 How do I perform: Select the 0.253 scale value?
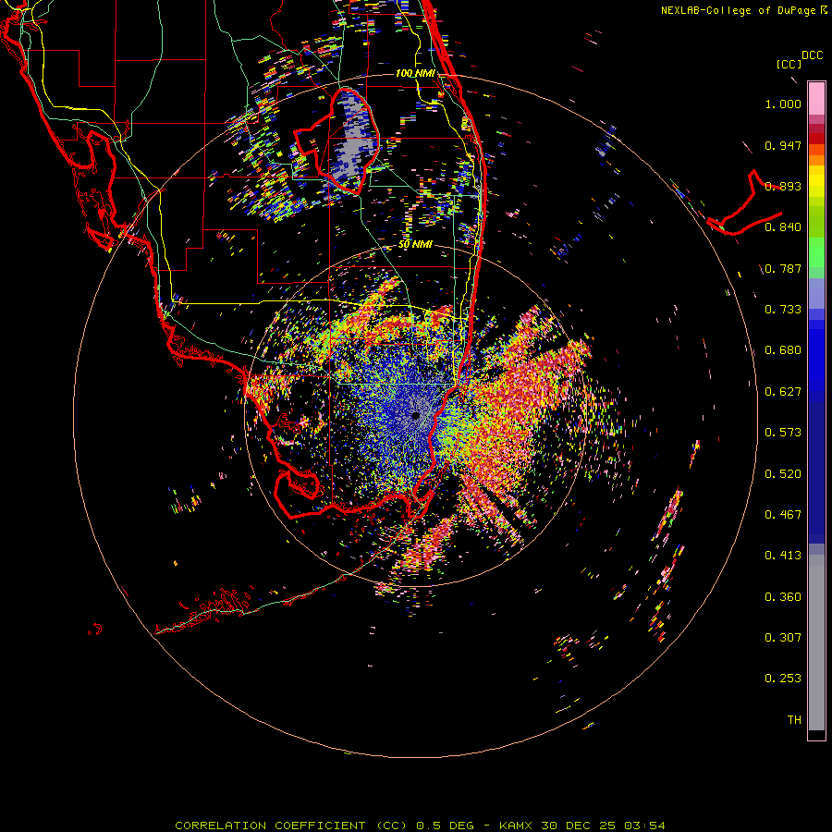(x=783, y=679)
